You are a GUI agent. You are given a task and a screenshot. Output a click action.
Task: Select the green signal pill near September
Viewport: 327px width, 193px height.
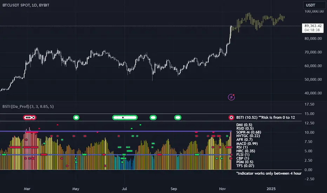point(178,118)
